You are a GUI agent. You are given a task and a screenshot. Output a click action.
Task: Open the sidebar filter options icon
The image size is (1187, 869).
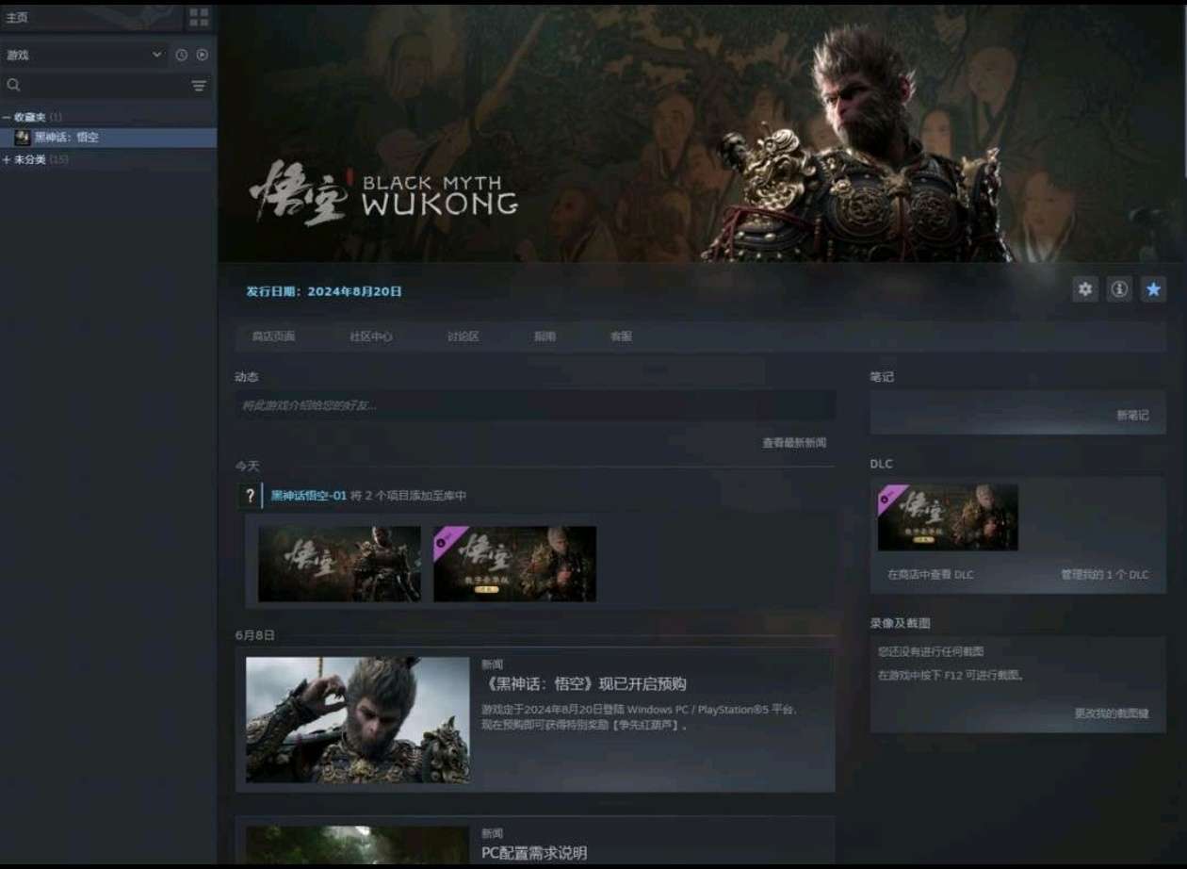point(199,87)
